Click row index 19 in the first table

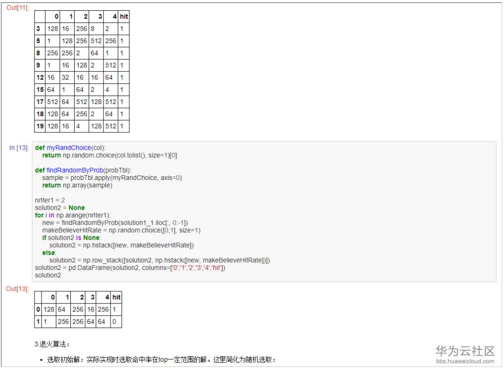click(40, 126)
